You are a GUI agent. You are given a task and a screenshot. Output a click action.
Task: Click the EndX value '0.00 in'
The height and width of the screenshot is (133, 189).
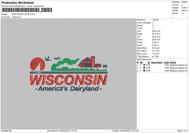(x=155, y=42)
